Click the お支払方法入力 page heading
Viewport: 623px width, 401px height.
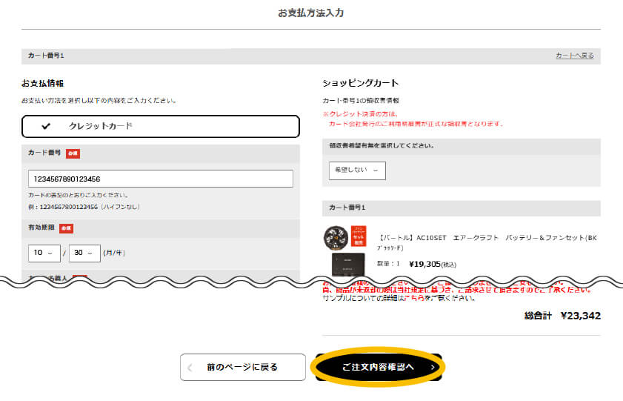pyautogui.click(x=311, y=13)
